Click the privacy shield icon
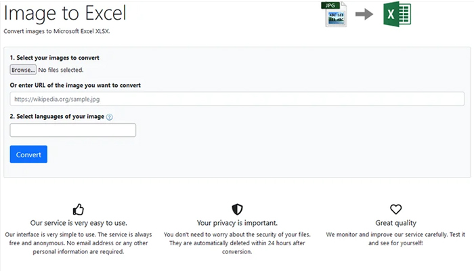 coord(237,209)
